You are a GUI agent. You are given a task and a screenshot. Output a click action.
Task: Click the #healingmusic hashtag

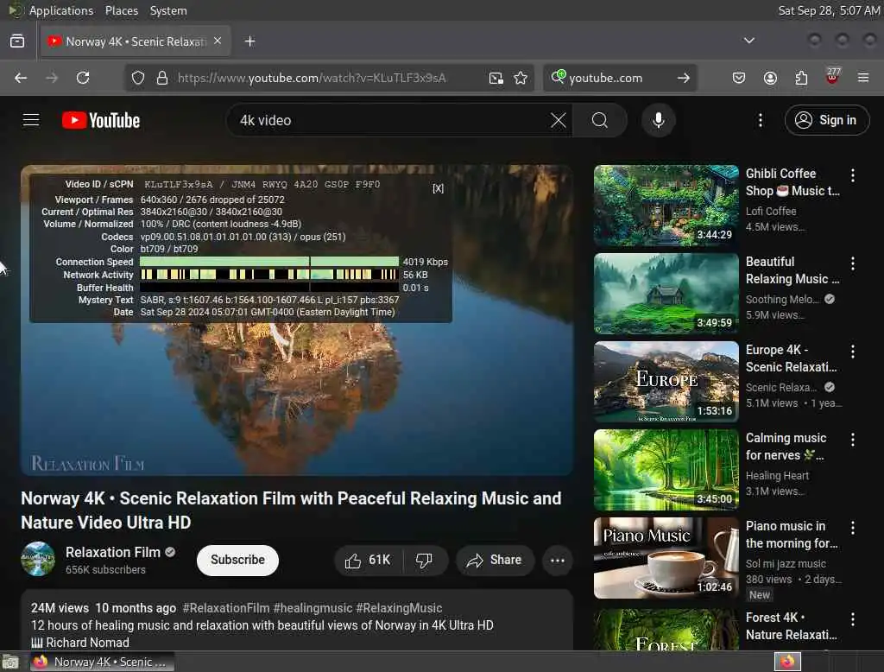pyautogui.click(x=313, y=608)
